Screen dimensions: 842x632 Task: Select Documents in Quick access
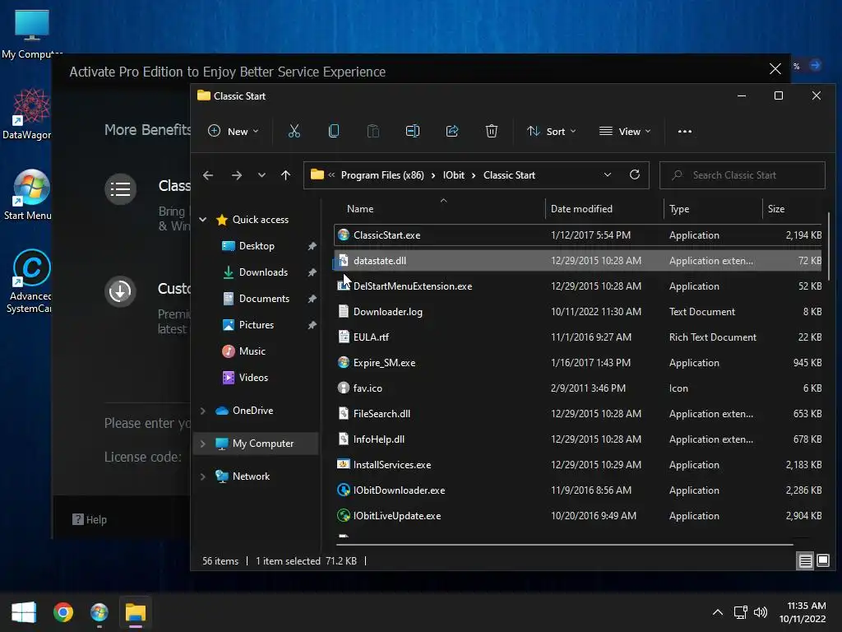(x=264, y=298)
